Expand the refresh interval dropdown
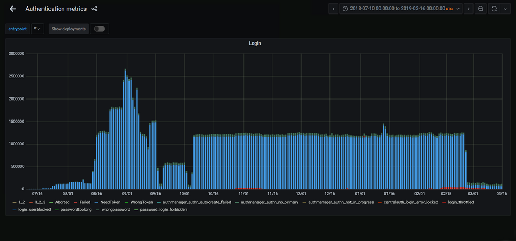This screenshot has height=241, width=516. 505,9
